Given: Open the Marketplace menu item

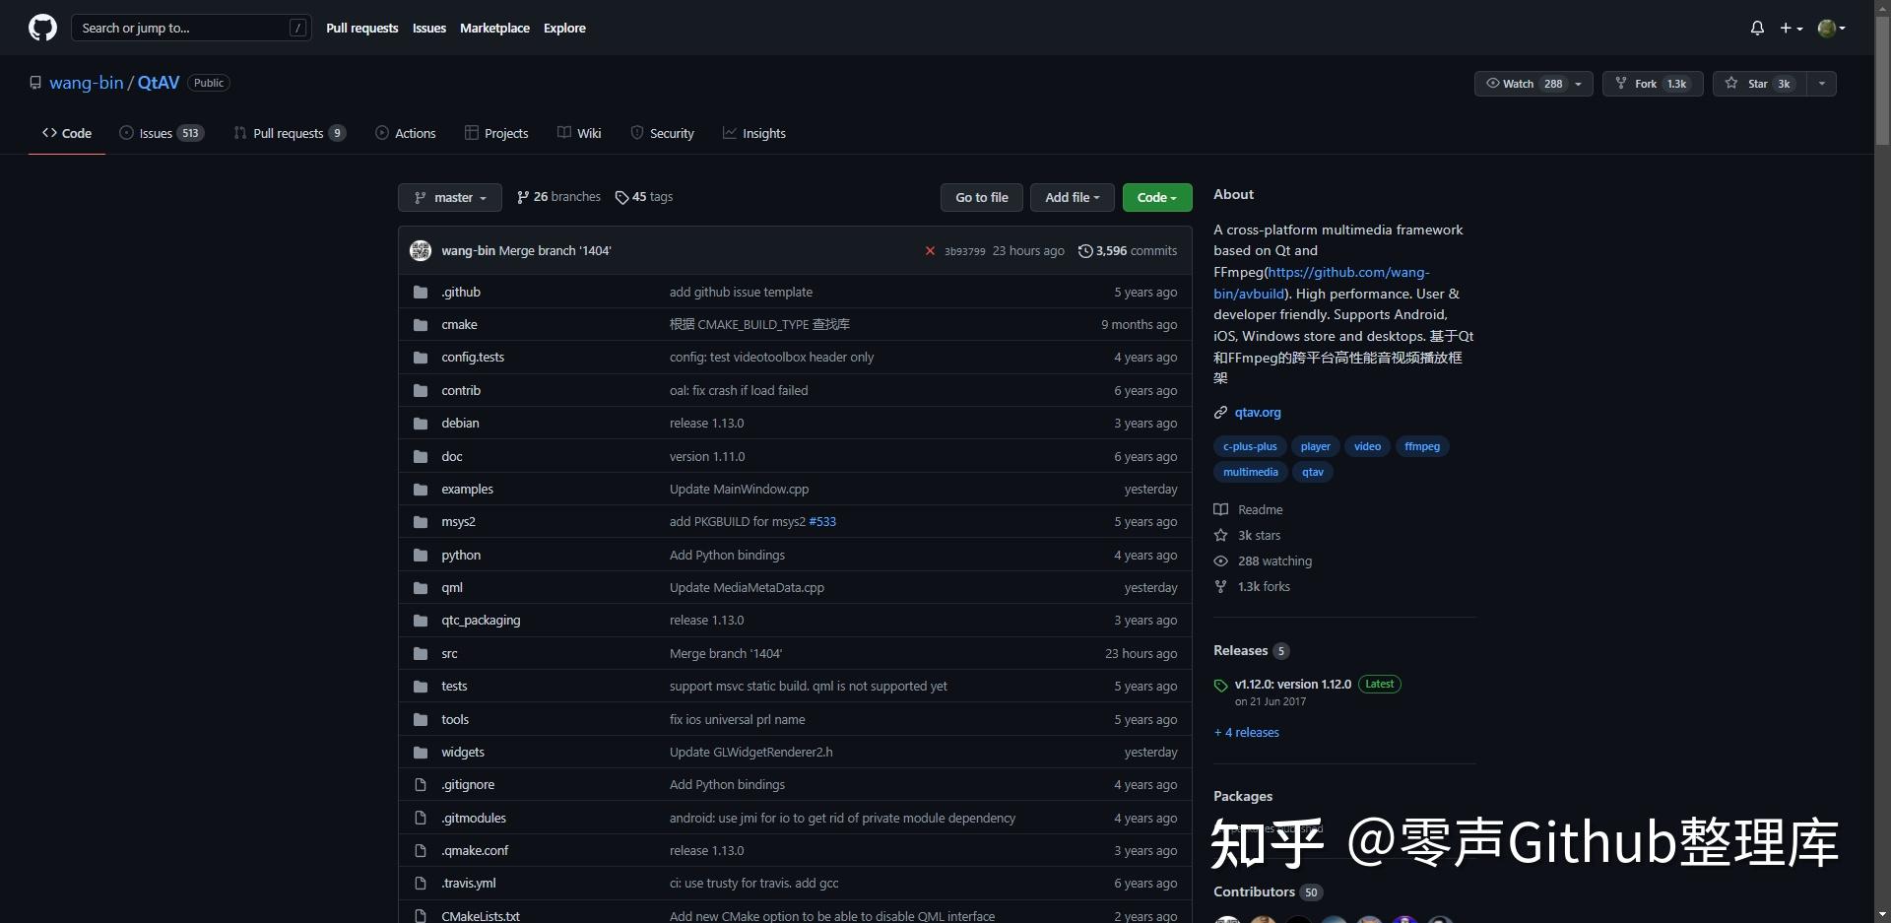Looking at the screenshot, I should coord(494,28).
